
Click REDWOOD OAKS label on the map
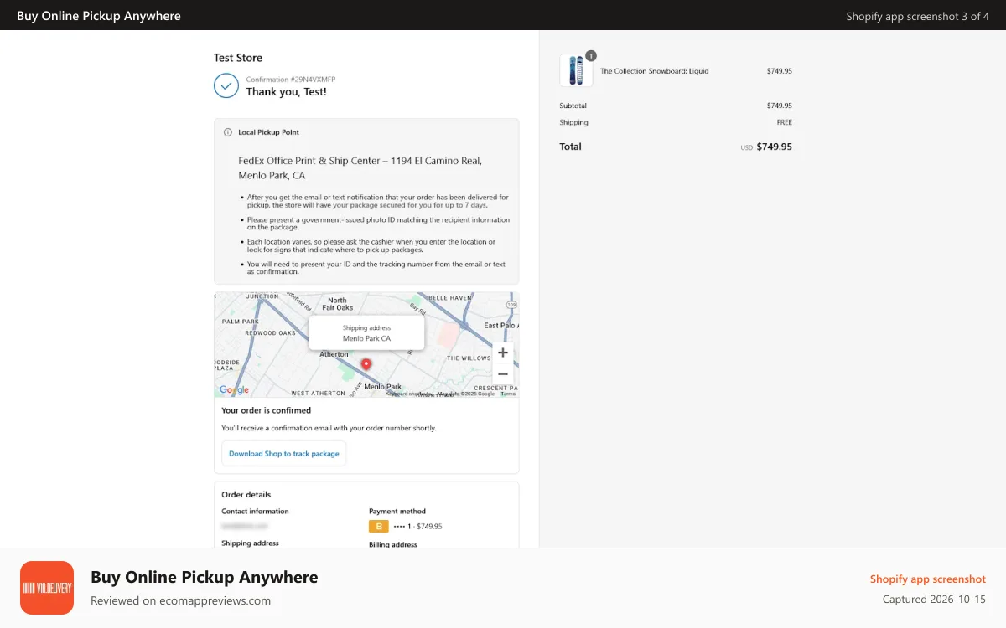tap(270, 333)
